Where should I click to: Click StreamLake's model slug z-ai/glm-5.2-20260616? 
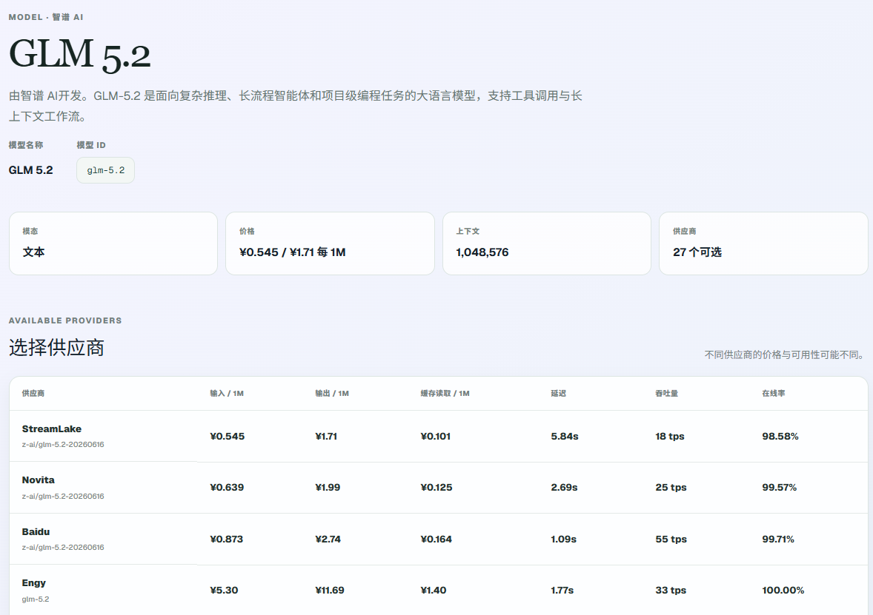pos(63,444)
